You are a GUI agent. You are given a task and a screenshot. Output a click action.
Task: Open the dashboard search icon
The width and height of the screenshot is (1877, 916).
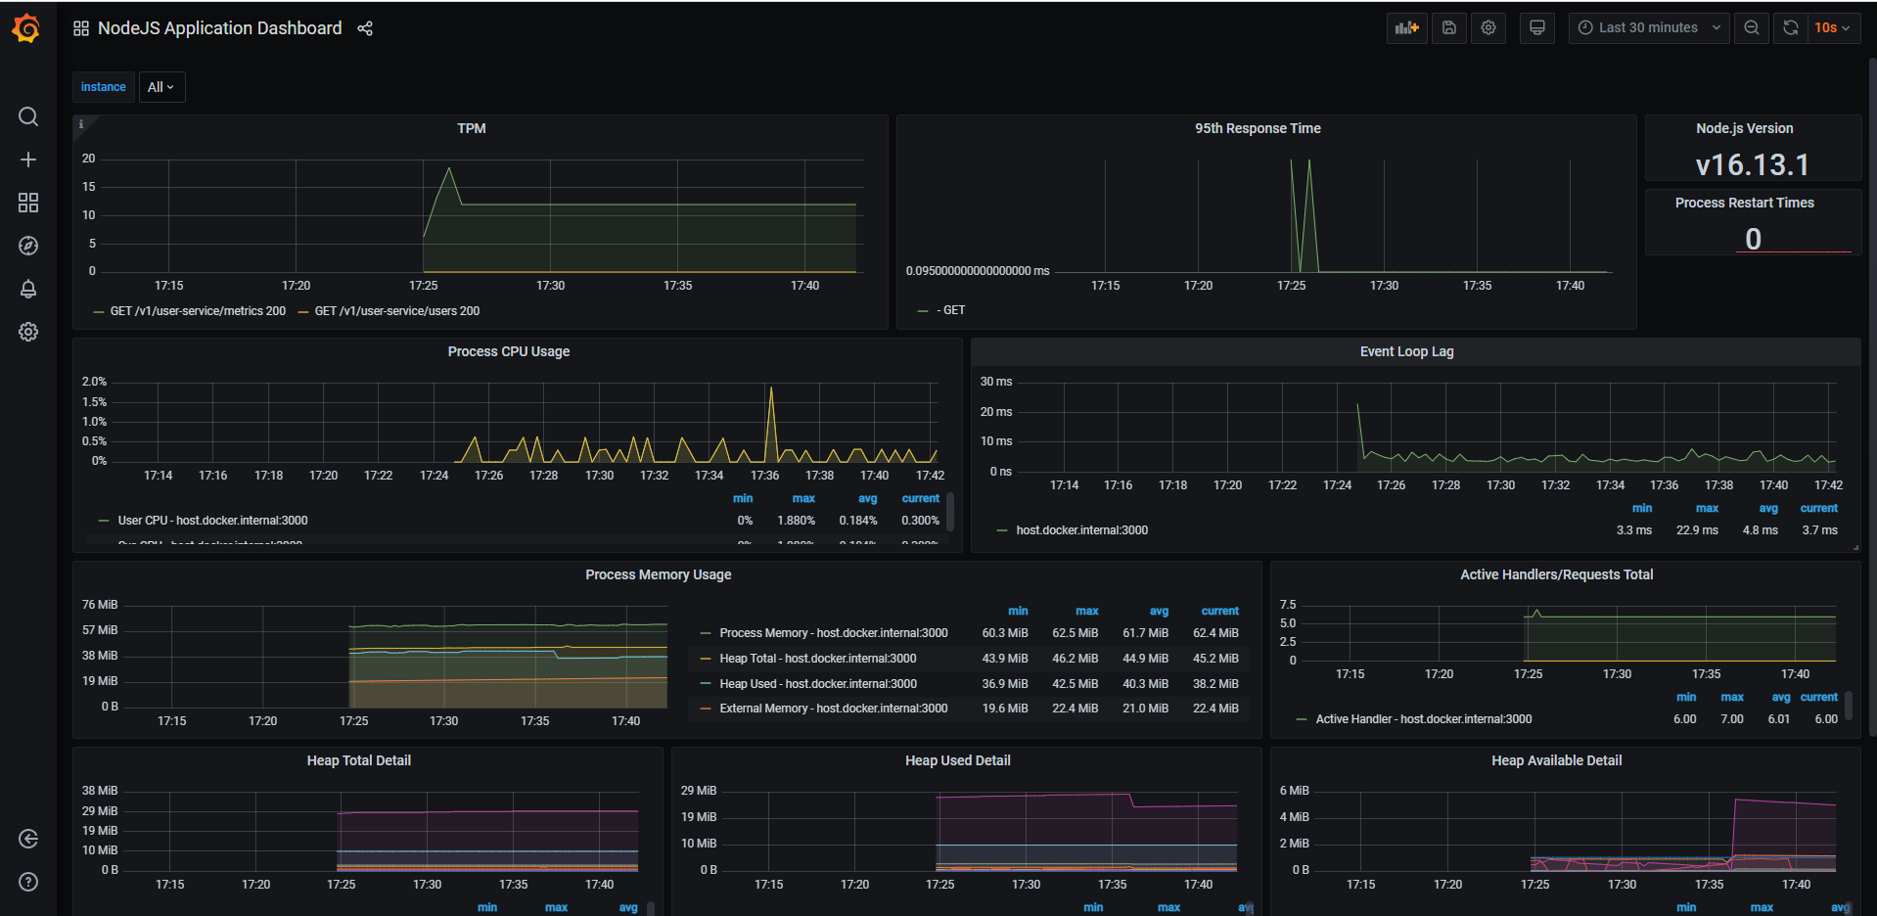28,116
